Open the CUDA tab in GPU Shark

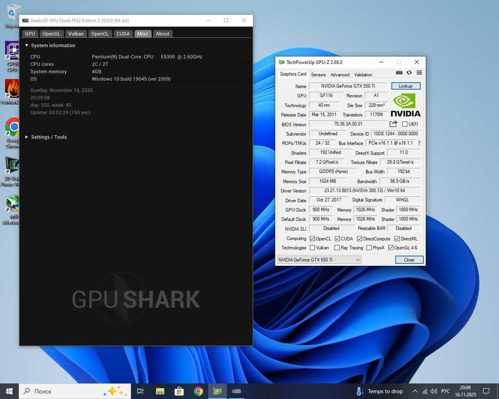tap(123, 34)
